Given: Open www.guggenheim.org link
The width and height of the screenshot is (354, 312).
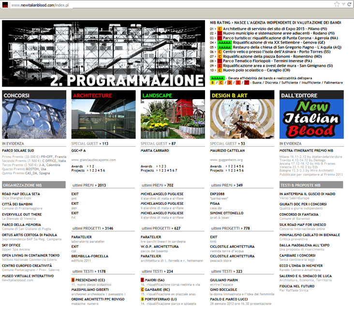Looking at the screenshot, I should coord(226,160).
